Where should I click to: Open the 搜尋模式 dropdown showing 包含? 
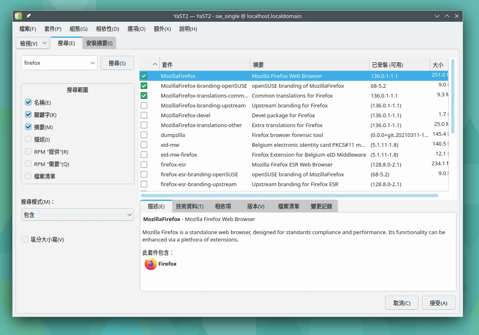pos(78,215)
